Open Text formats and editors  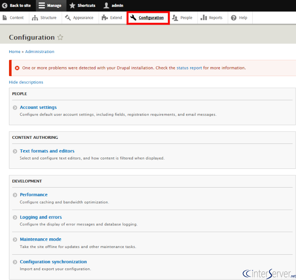click(47, 151)
